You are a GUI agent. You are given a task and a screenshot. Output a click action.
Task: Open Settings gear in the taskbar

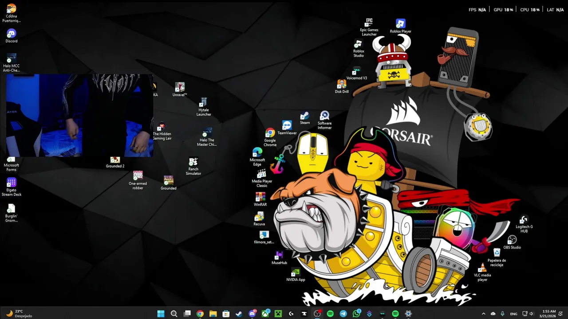(x=408, y=314)
